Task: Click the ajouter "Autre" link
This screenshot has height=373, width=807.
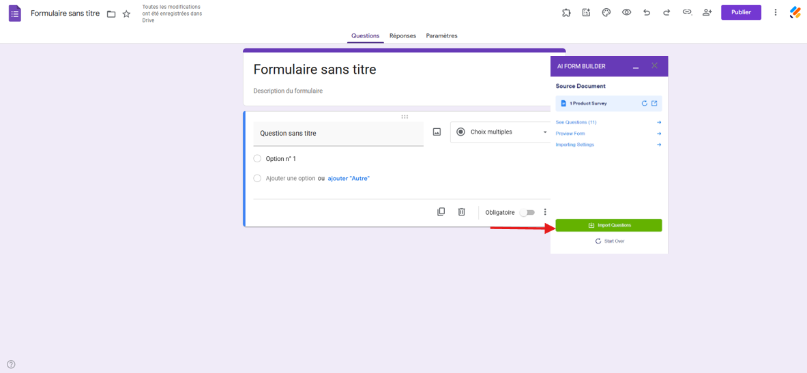Action: tap(349, 179)
